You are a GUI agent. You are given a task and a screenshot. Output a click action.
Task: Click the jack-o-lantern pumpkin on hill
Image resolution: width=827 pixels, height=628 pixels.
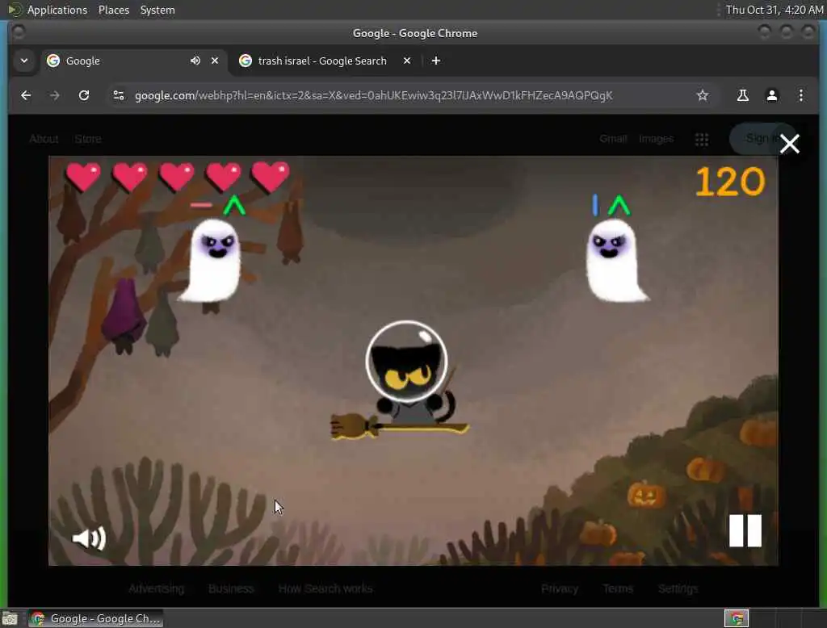(x=645, y=495)
